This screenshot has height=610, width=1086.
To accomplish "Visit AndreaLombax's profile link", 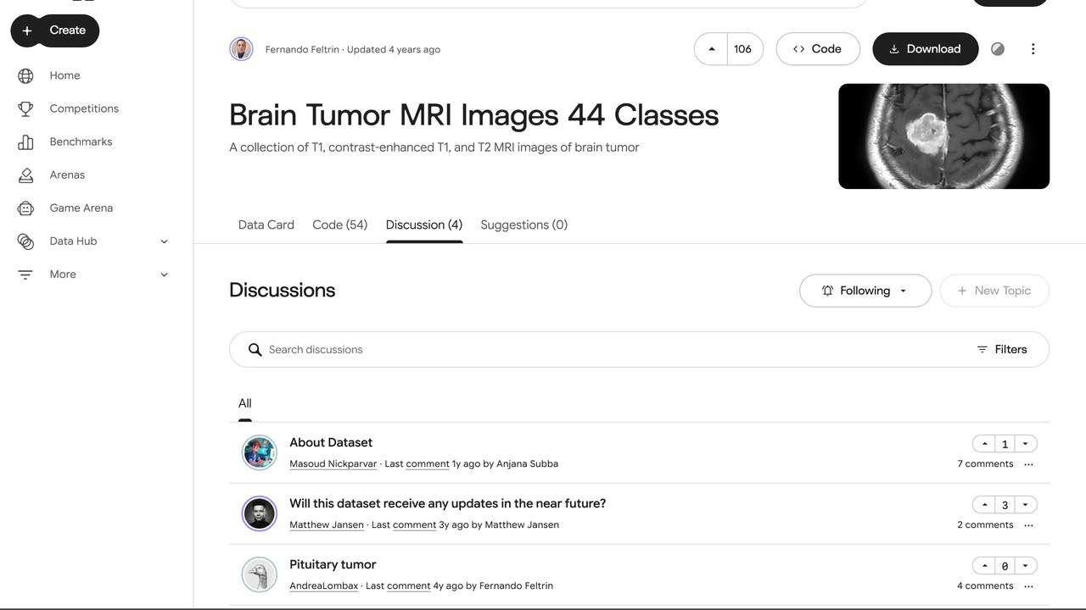I will click(323, 586).
